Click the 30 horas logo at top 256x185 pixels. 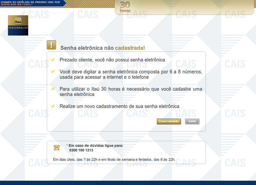125,7
